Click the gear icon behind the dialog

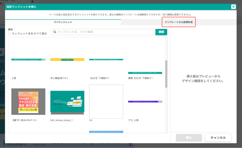[x=33, y=2]
